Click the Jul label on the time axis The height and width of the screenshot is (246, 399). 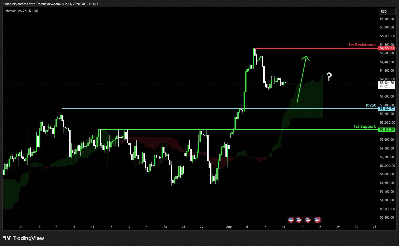[x=21, y=227]
